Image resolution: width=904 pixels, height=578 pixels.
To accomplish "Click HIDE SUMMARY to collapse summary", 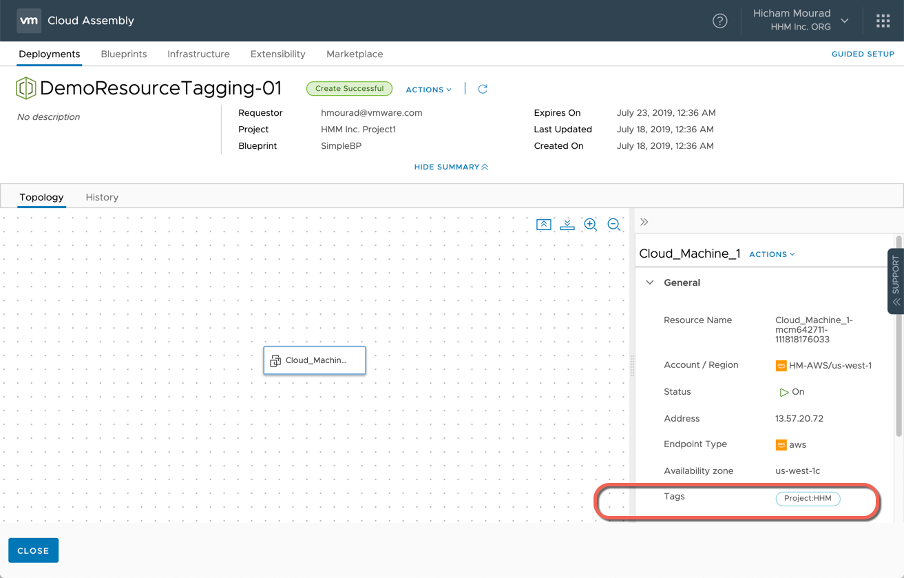I will 451,167.
